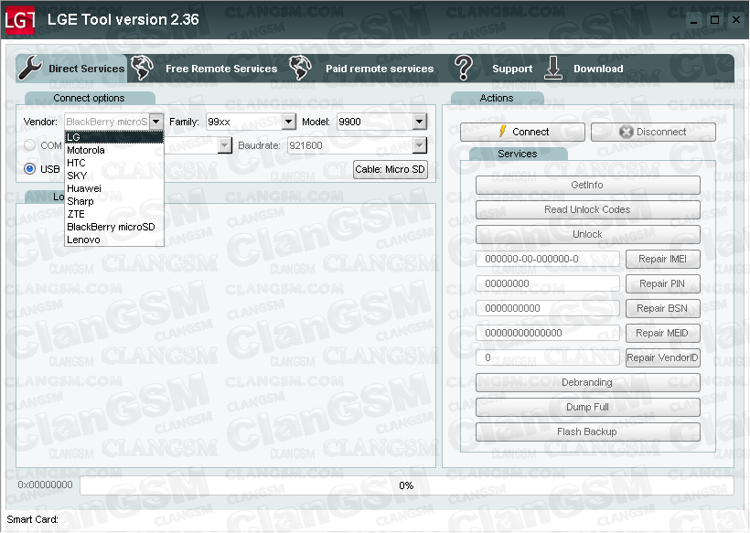750x533 pixels.
Task: Choose BlackBerry microSD from the vendor list
Action: tap(114, 227)
